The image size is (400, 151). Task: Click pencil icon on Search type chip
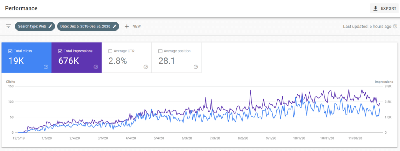[x=50, y=26]
